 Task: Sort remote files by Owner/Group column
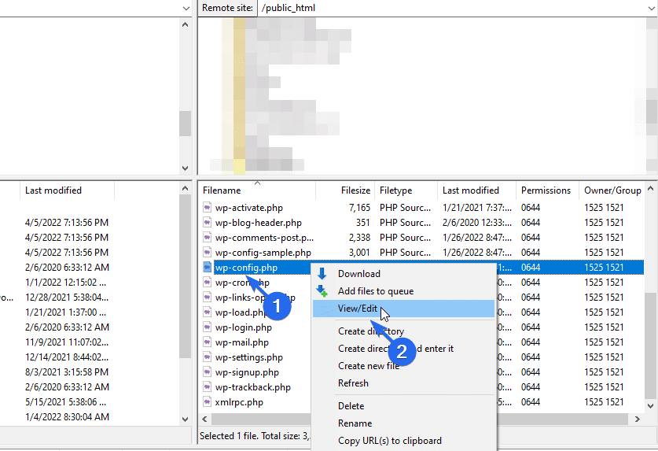click(612, 190)
